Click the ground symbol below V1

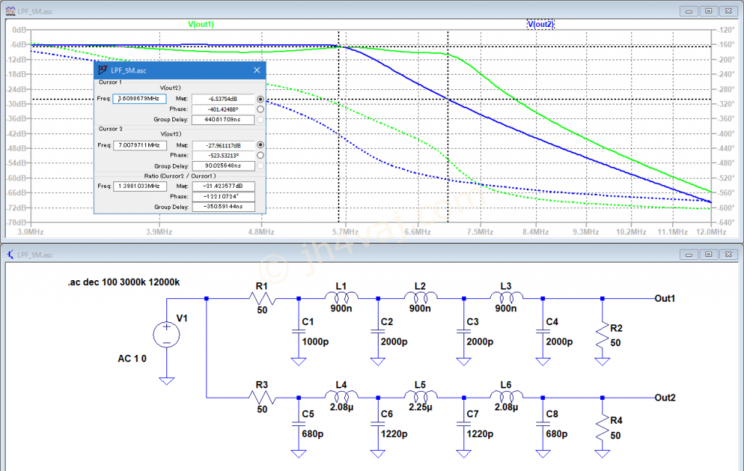pos(166,380)
